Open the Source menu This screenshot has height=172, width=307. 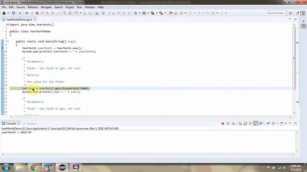(x=21, y=7)
